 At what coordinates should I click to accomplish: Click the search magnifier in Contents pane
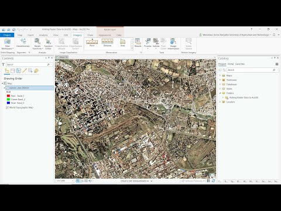pos(48,64)
